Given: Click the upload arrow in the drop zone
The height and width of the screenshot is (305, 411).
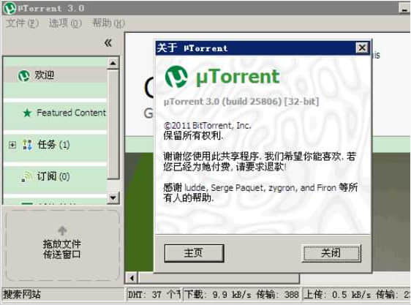Looking at the screenshot, I should coord(62,230).
